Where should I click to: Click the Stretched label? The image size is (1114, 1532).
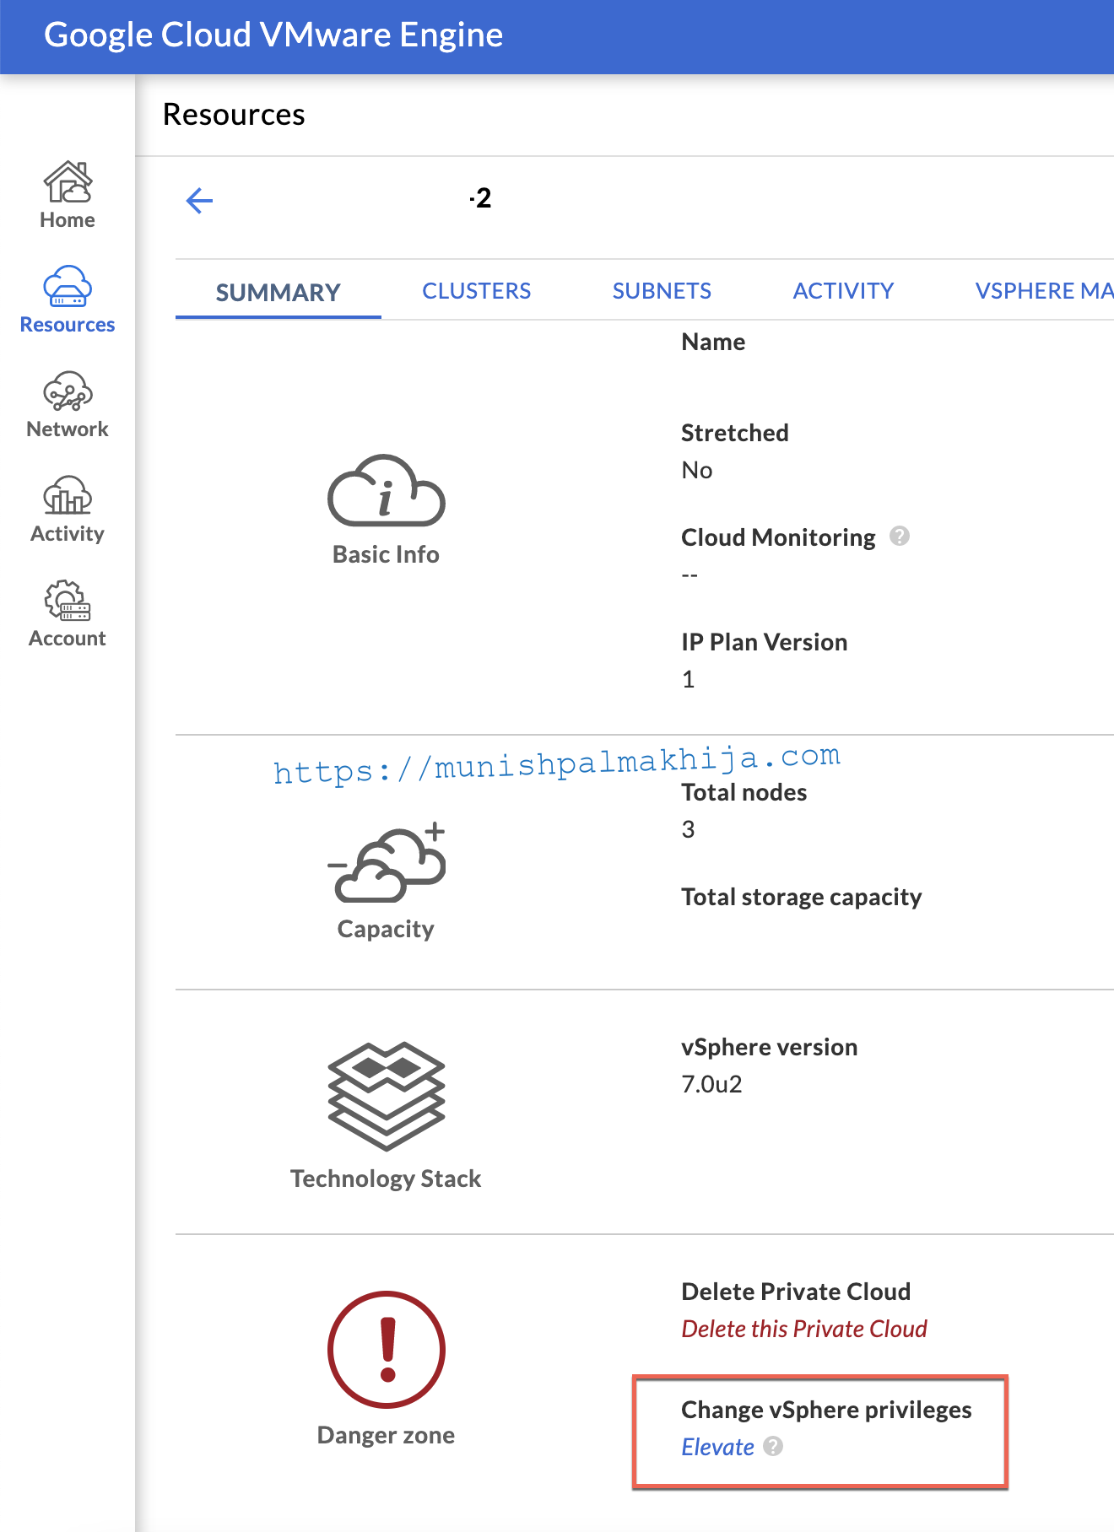pyautogui.click(x=735, y=433)
